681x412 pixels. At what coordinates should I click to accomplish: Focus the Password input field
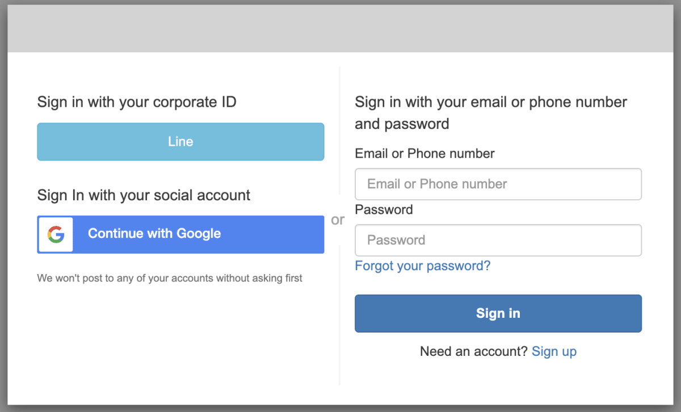tap(498, 240)
